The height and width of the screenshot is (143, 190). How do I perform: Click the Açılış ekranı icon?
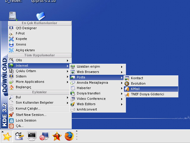pyautogui.click(x=11, y=50)
